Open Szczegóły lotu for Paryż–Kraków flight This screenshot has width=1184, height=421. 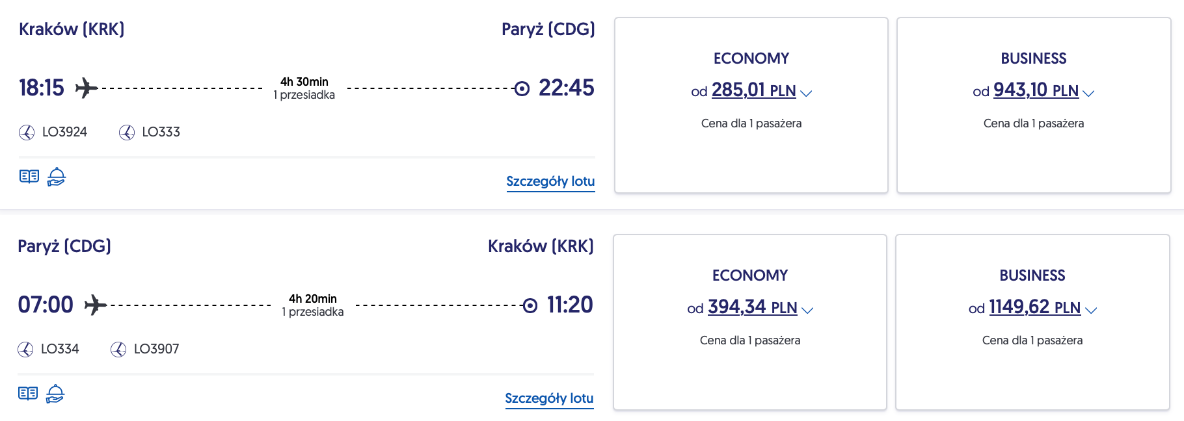[x=549, y=398]
